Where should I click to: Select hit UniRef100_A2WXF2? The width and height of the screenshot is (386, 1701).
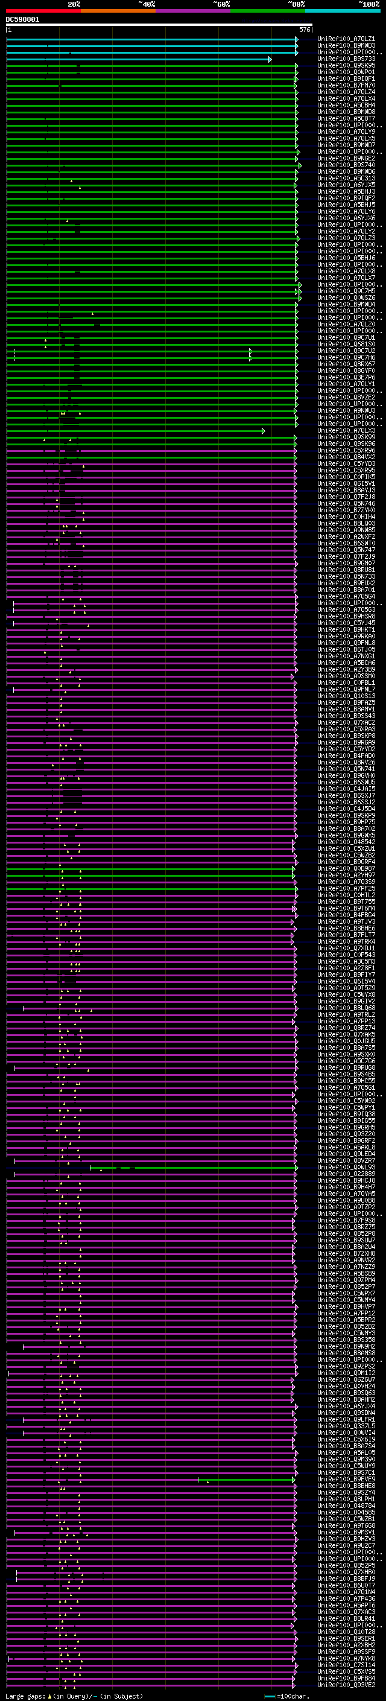point(346,537)
